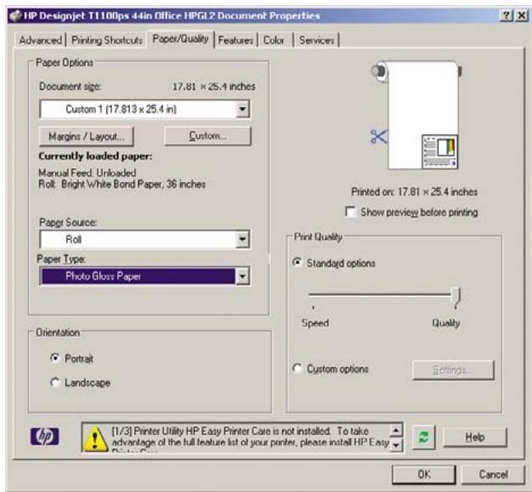Switch to the Advanced tab
Viewport: 532px width, 492px height.
click(x=41, y=40)
